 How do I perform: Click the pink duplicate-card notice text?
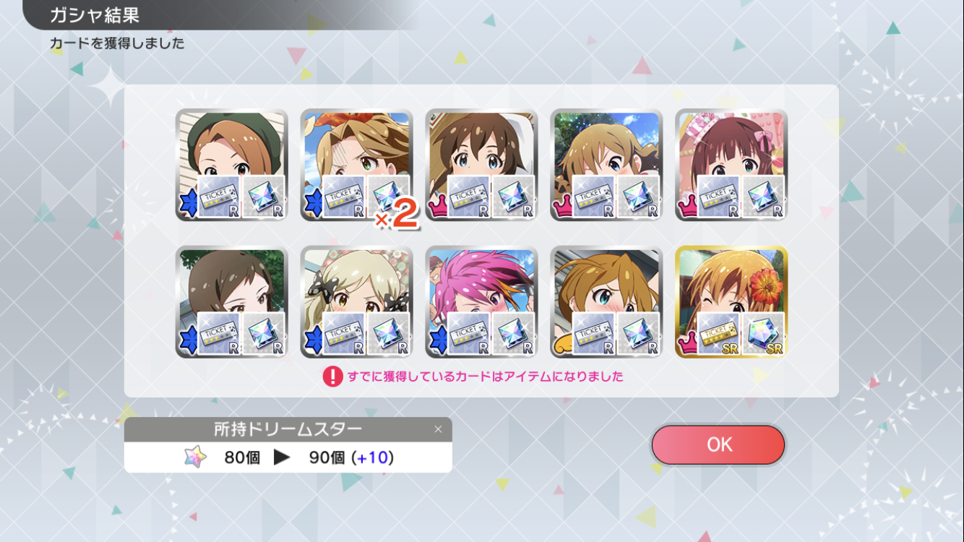coord(484,377)
